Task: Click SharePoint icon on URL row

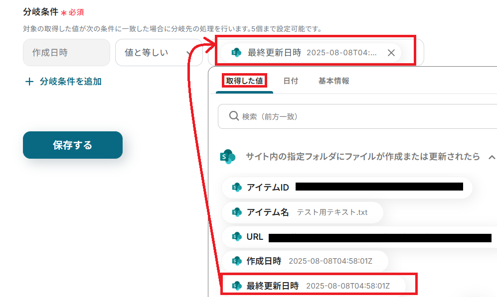Action: 236,237
